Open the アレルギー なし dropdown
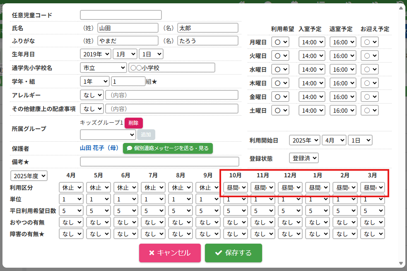Screen dimensions: 407x271 (92, 95)
